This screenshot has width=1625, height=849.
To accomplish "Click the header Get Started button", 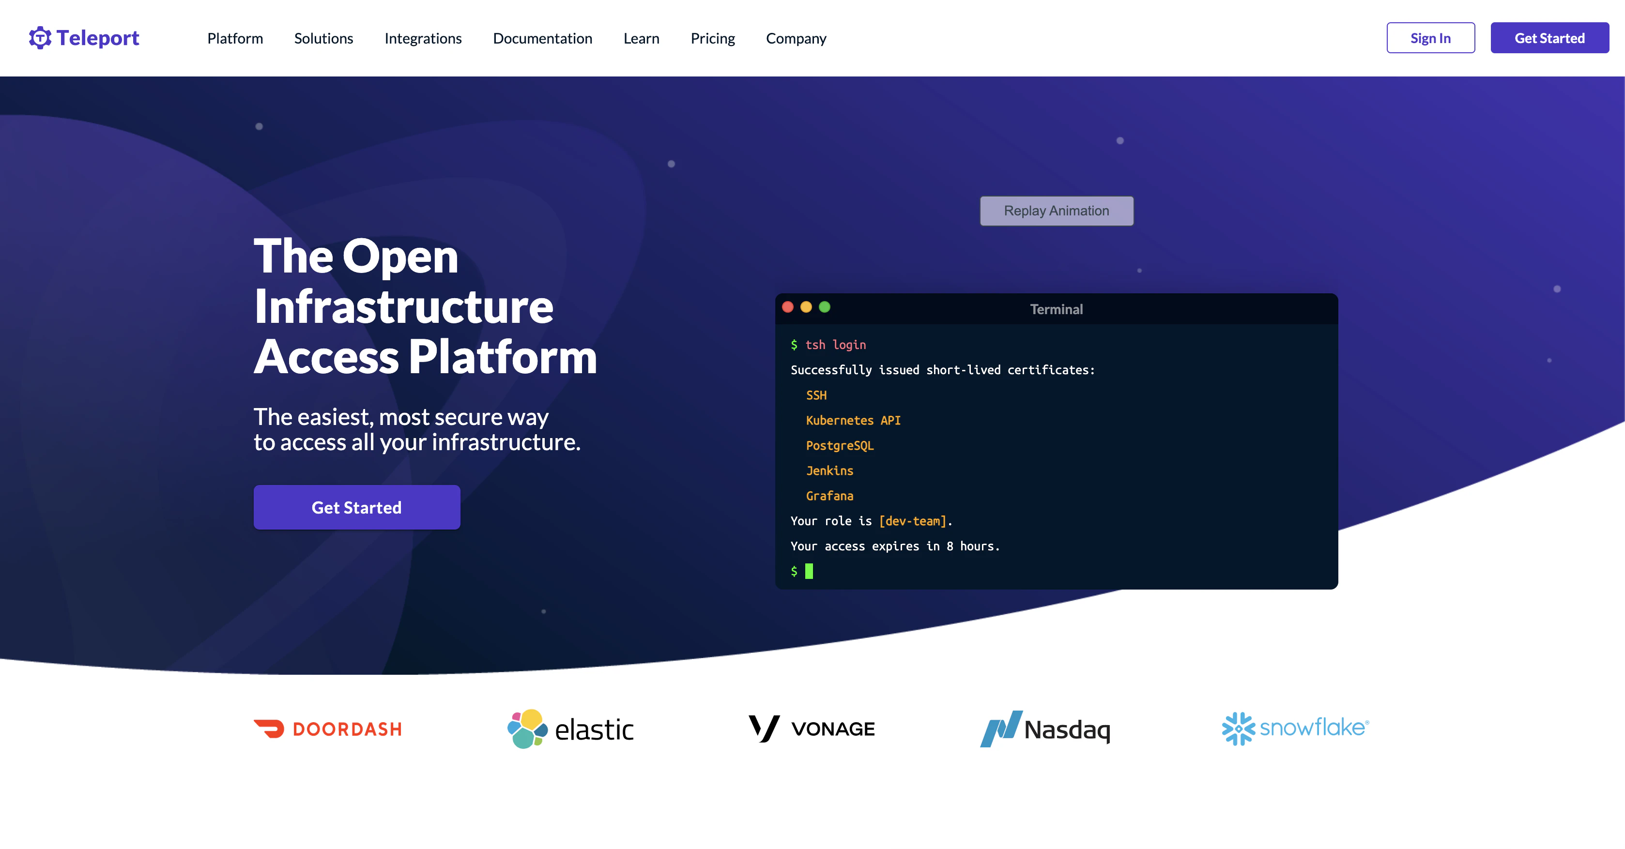I will [x=1549, y=38].
